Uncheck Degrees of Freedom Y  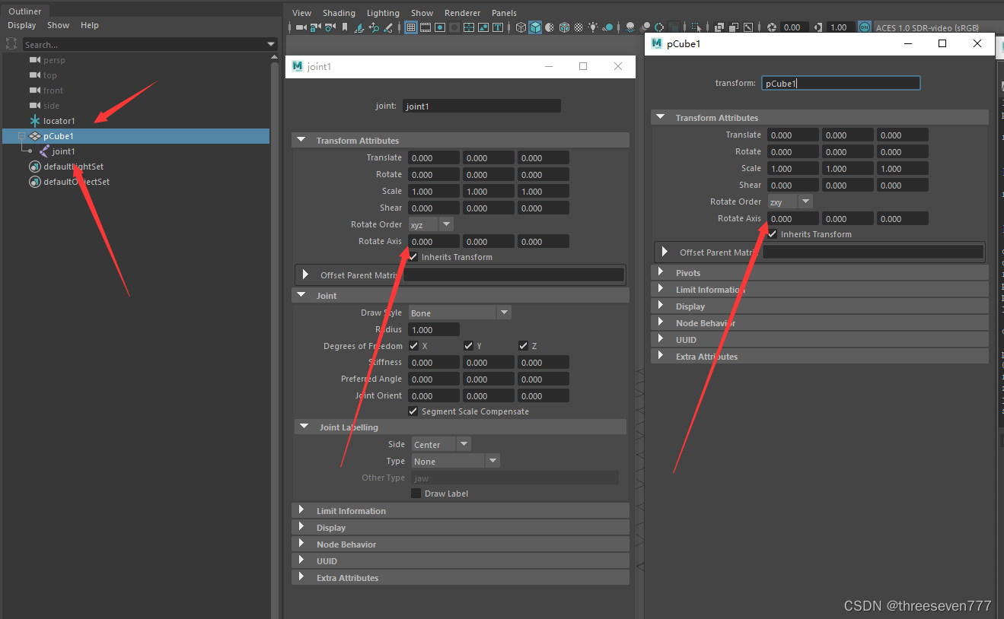click(468, 346)
